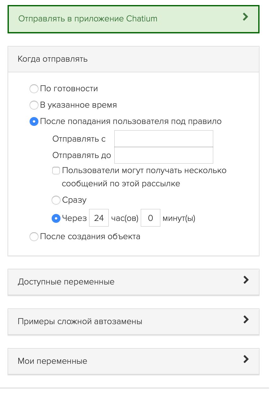This screenshot has width=274, height=394.
Task: Click chevron icon beside Примеры сложной автозамены
Action: 246,319
